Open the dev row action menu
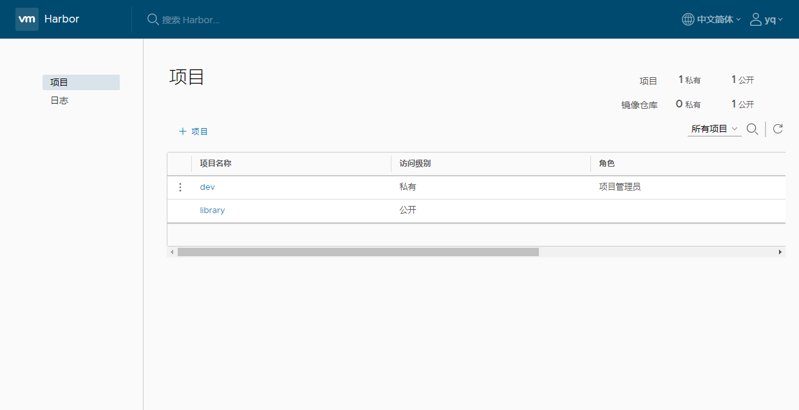This screenshot has width=799, height=410. 180,187
